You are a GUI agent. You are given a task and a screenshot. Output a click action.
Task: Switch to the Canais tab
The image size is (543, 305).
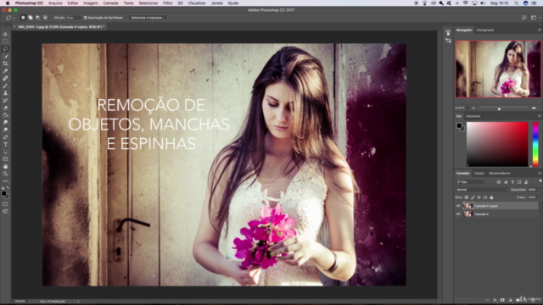[x=479, y=173]
